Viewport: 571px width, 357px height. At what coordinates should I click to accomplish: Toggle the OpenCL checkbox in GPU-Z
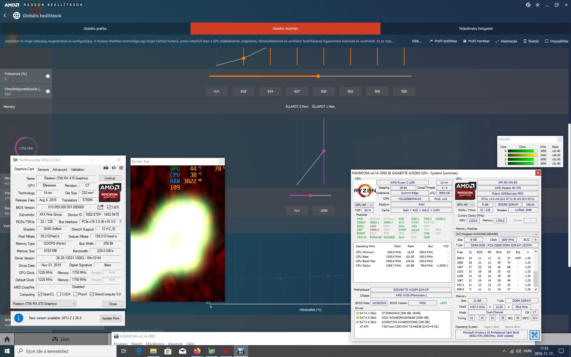40,294
